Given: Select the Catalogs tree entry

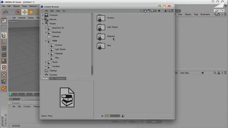Looking at the screenshot, I should 53,71.
